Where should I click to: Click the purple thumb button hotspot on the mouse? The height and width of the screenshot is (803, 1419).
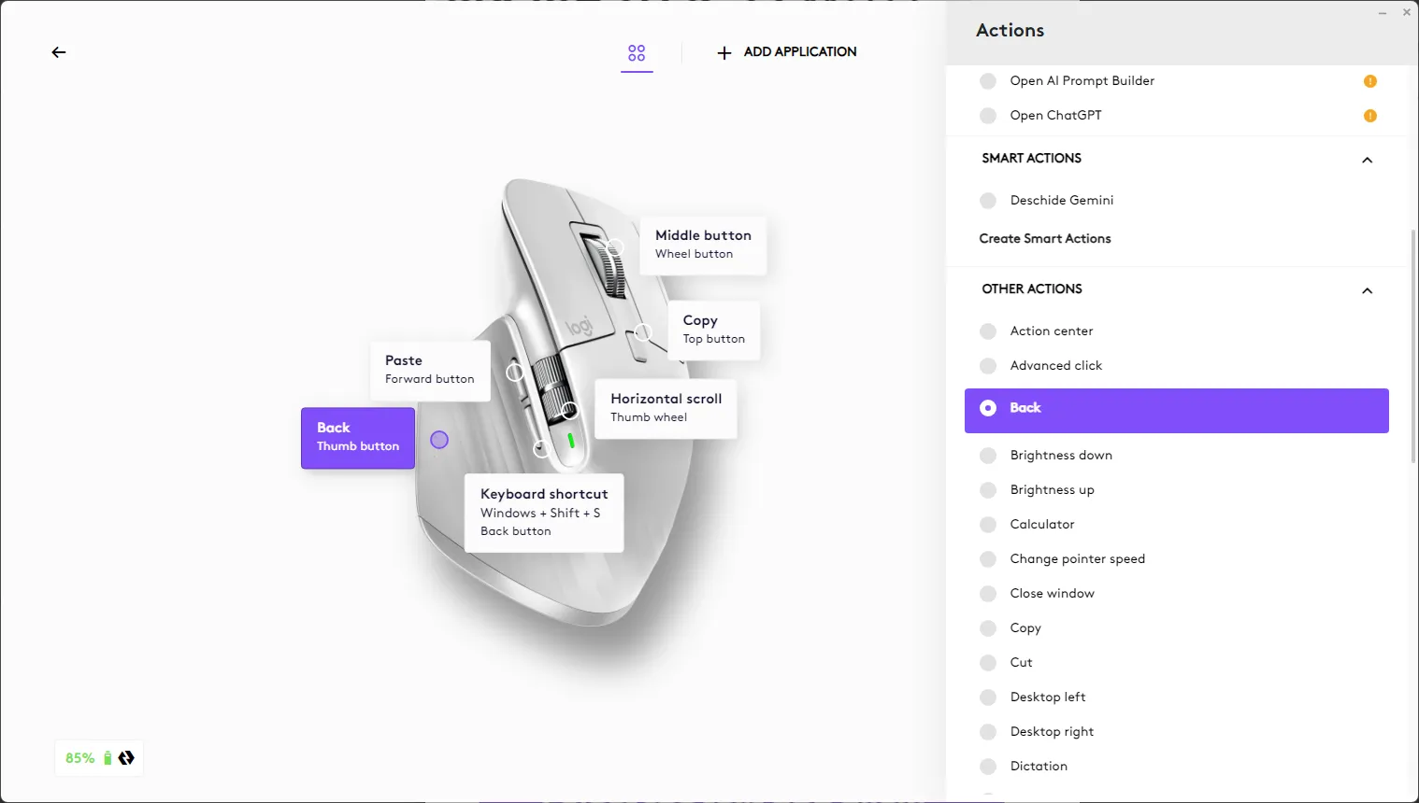[439, 440]
